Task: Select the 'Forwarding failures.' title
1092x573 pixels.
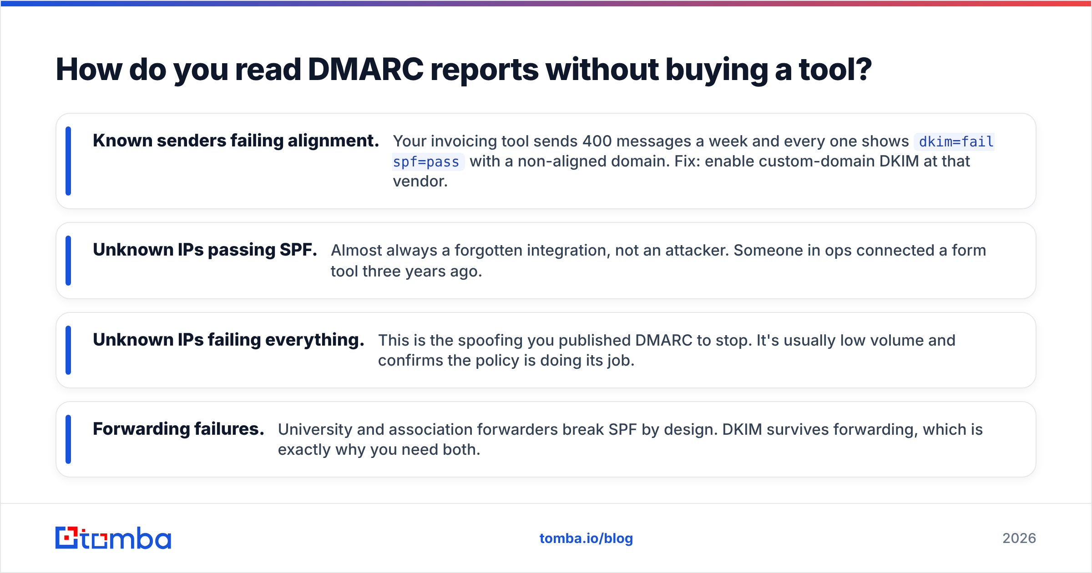Action: [178, 429]
